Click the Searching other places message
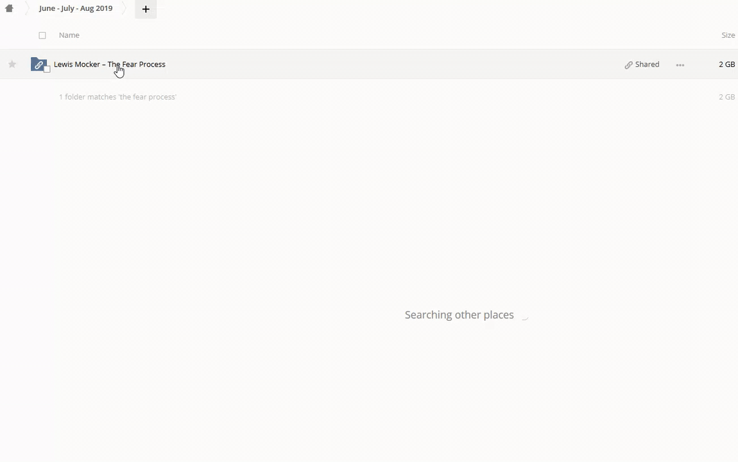This screenshot has height=462, width=738. (459, 315)
